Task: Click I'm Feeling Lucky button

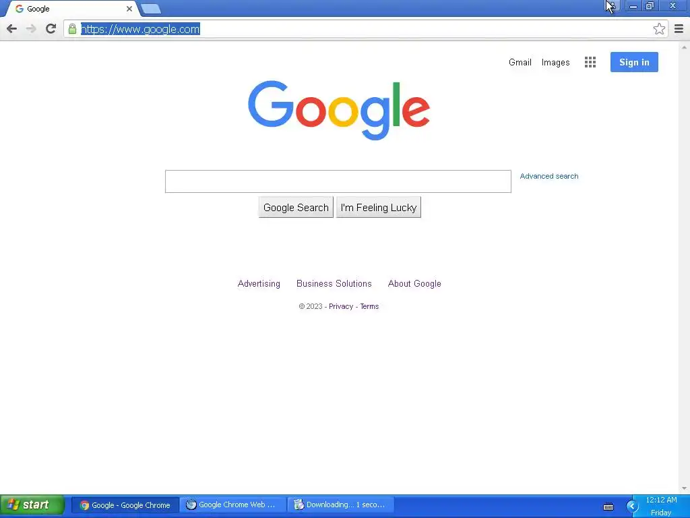Action: (379, 208)
